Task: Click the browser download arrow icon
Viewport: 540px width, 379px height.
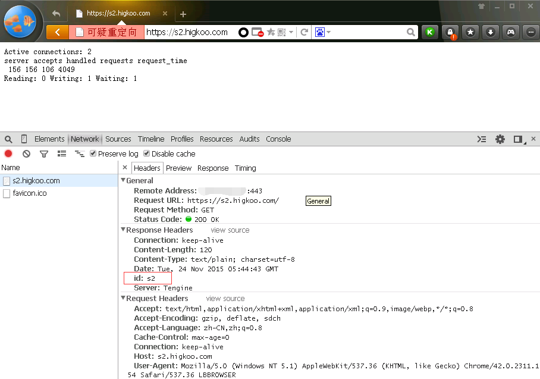Action: coord(490,32)
